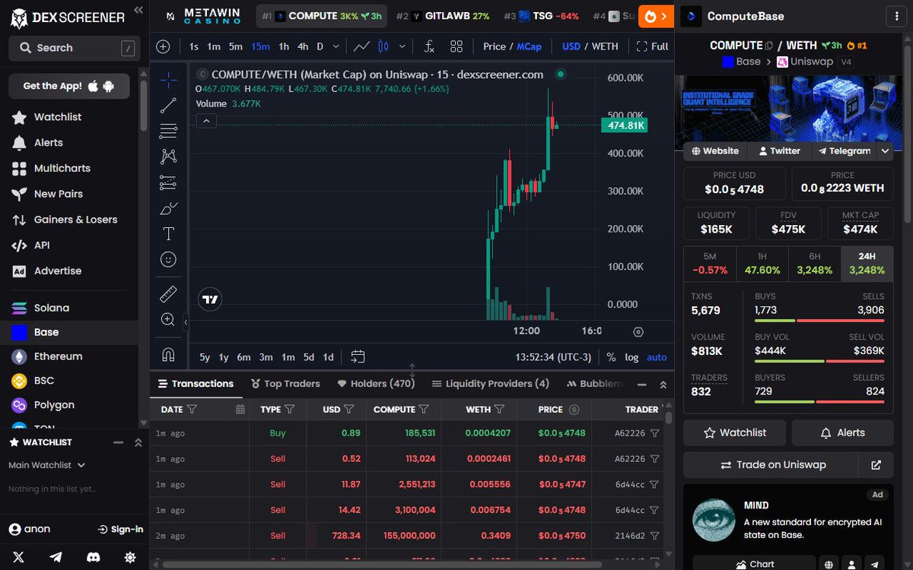Screen dimensions: 913x570
Task: Switch chart to line style
Action: pyautogui.click(x=361, y=46)
